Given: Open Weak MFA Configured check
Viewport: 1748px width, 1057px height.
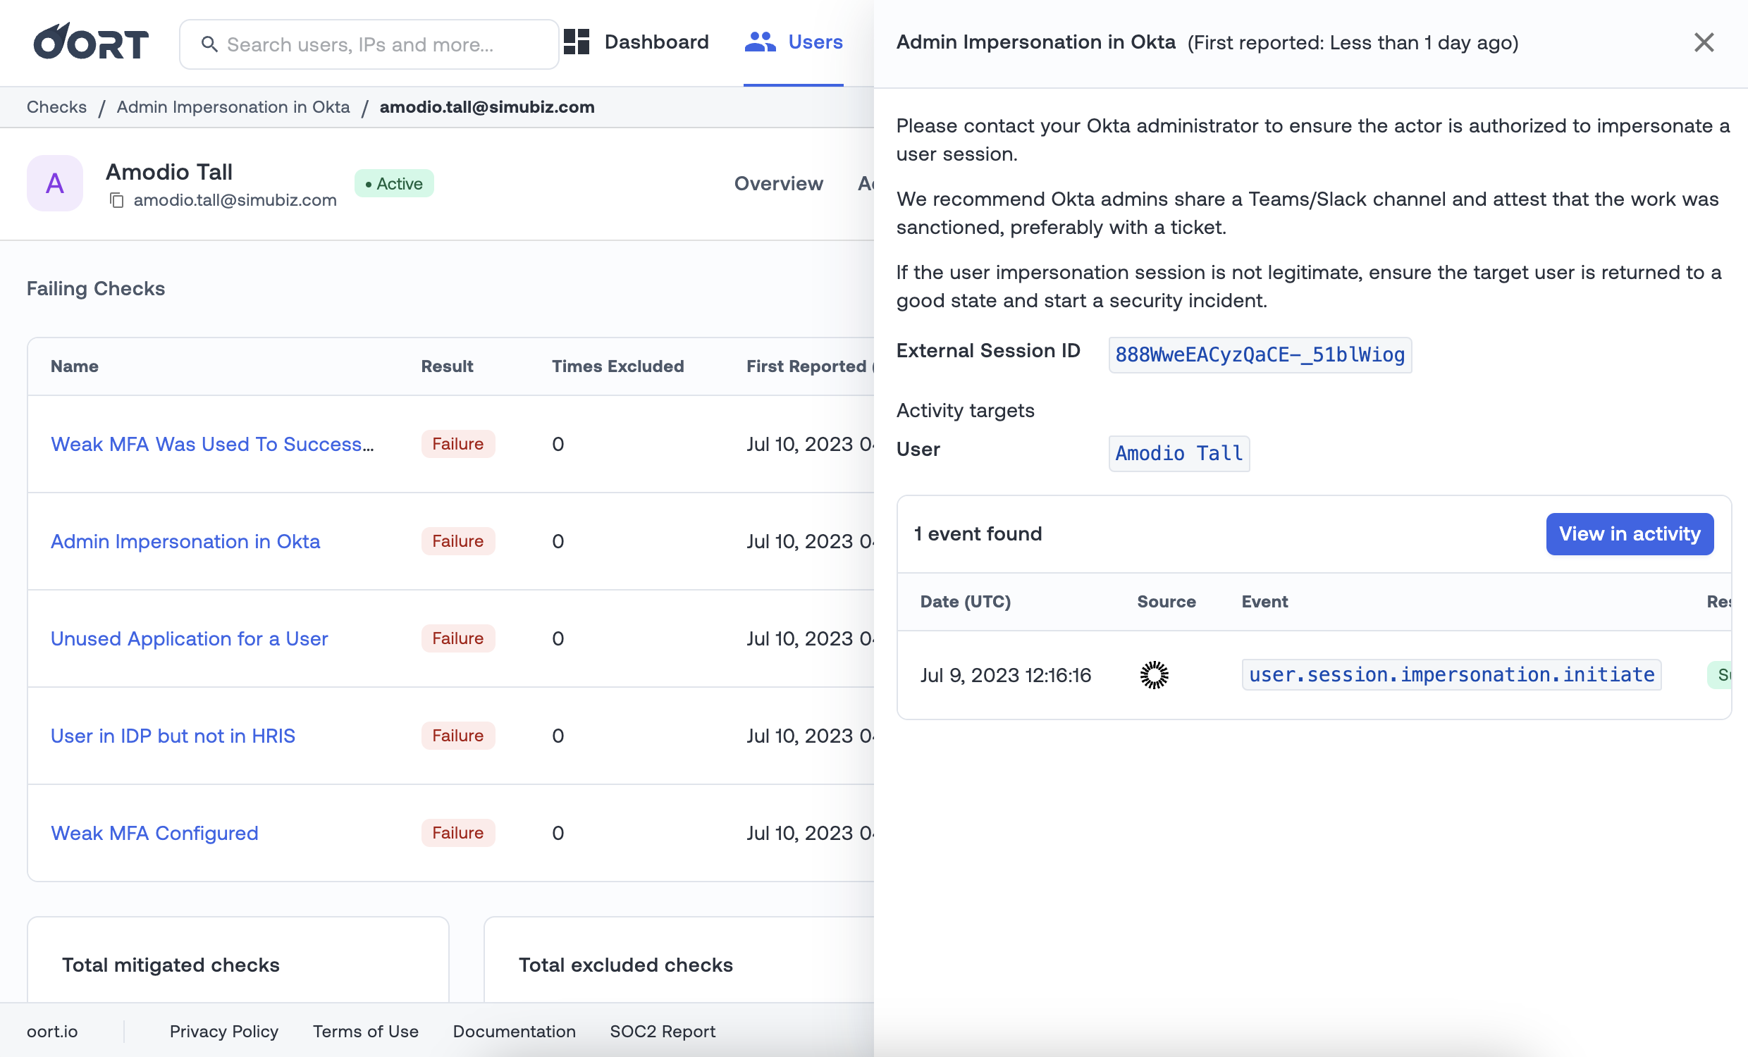Looking at the screenshot, I should [x=154, y=833].
